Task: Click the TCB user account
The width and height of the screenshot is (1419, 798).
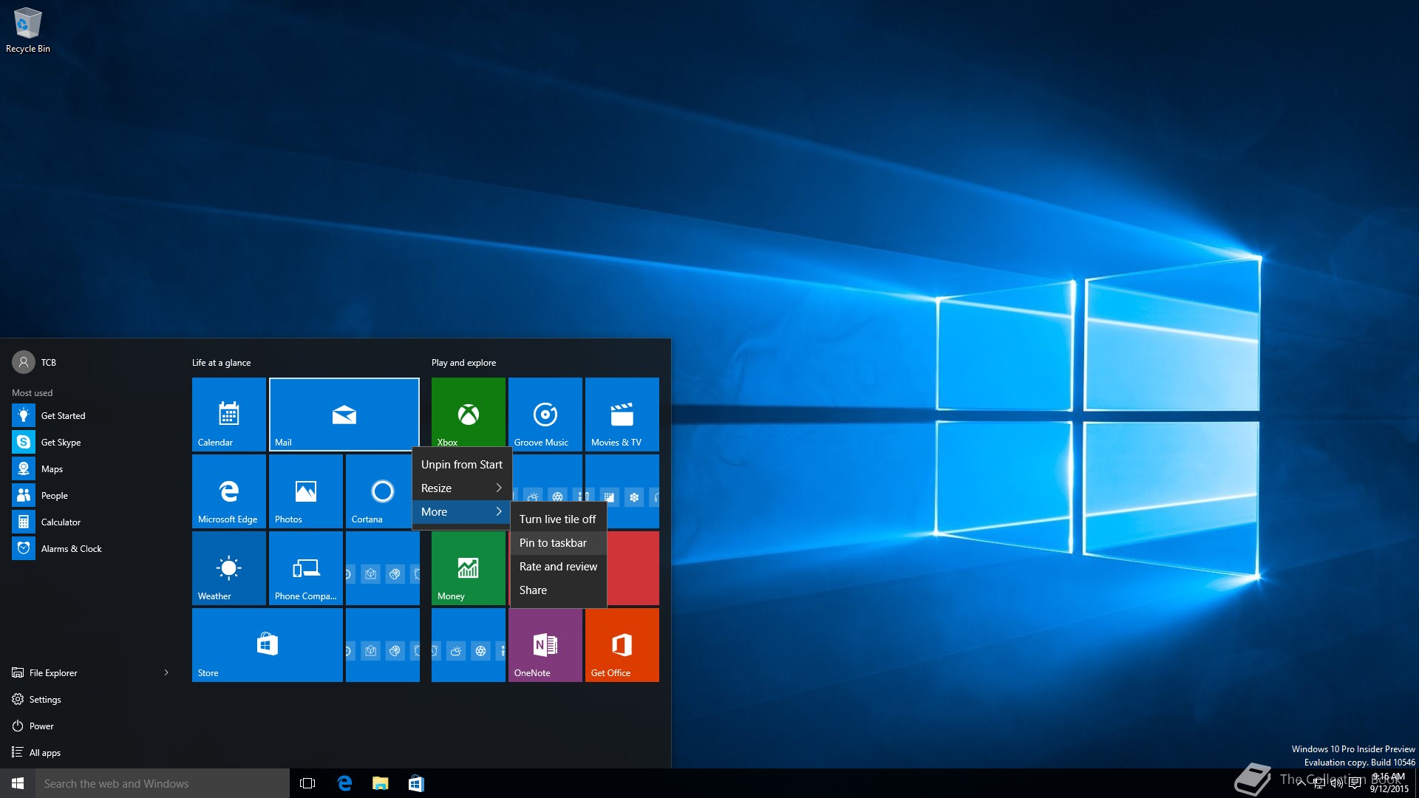Action: point(35,362)
